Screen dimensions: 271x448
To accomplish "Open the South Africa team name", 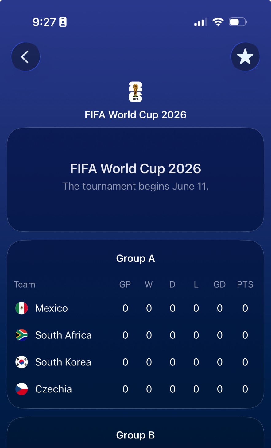I will coord(63,335).
